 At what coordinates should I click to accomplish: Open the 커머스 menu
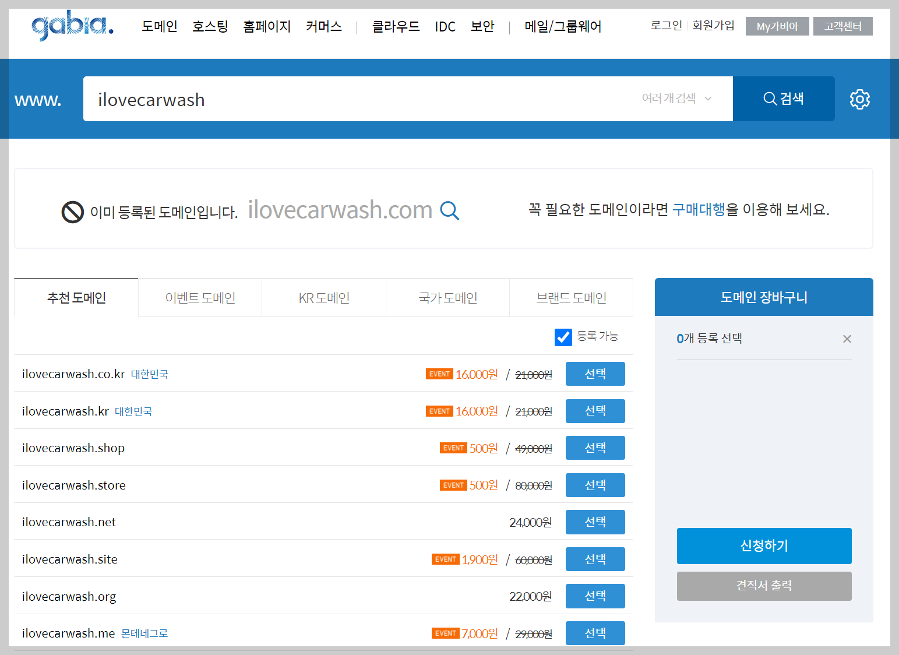point(324,26)
